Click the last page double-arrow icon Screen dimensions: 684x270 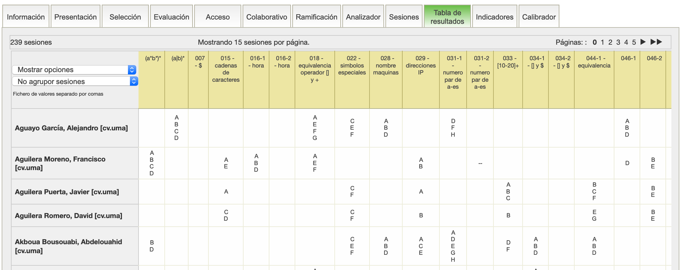click(656, 42)
